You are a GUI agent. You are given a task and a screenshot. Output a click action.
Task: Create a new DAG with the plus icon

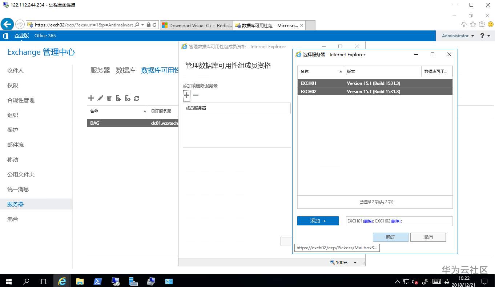point(91,98)
